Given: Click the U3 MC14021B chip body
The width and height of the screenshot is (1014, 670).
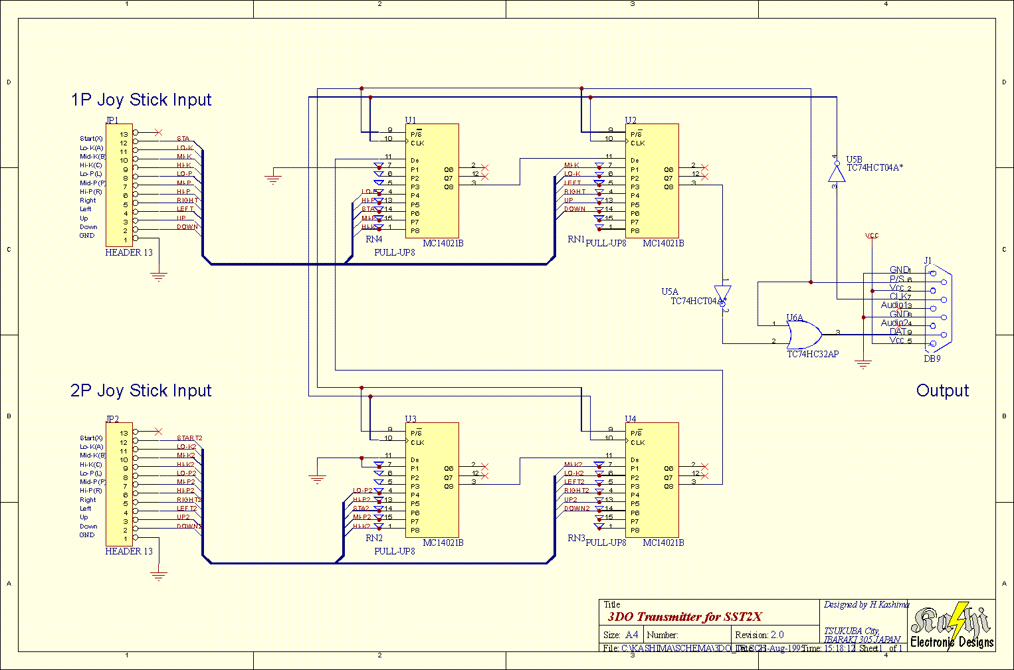Looking at the screenshot, I should 432,479.
